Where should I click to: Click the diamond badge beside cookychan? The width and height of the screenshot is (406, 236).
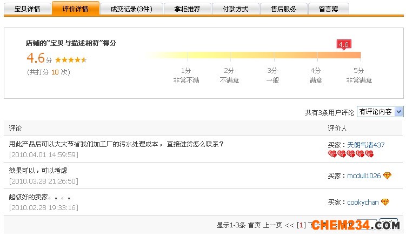tap(385, 203)
